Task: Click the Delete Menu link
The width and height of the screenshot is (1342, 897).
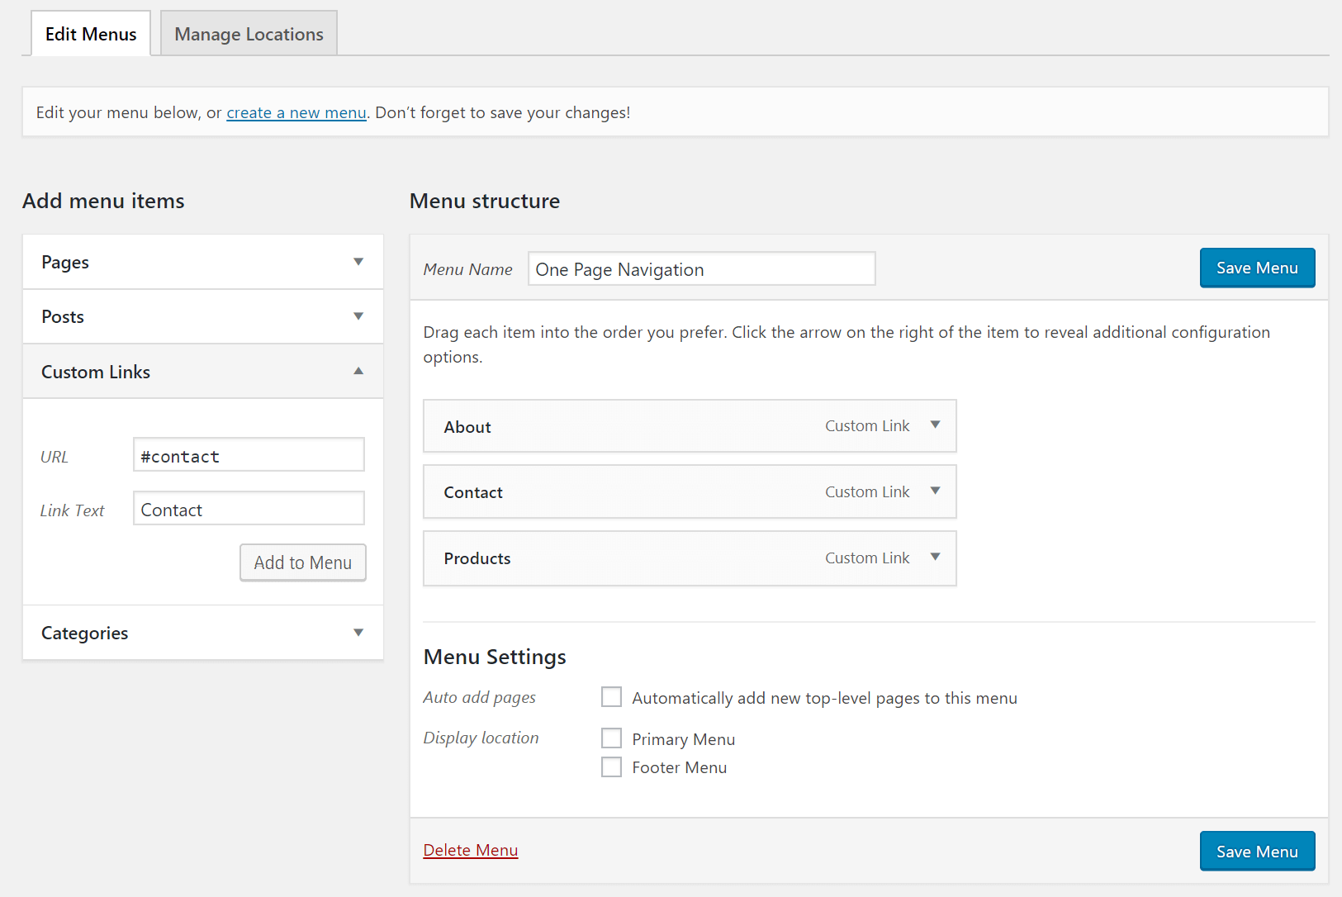Action: 470,849
